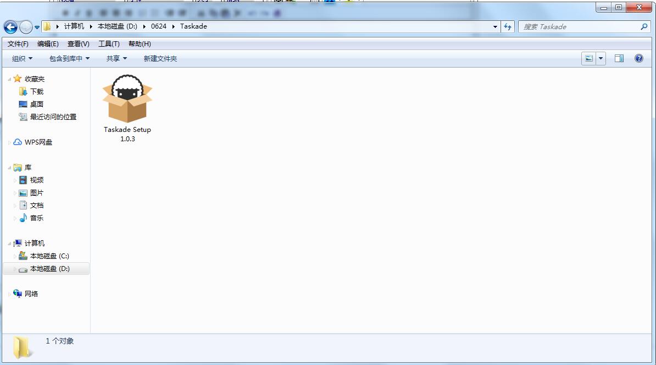Screen dimensions: 656x365
Task: Collapse the 收藏夹 tree arrow
Action: tap(9, 79)
